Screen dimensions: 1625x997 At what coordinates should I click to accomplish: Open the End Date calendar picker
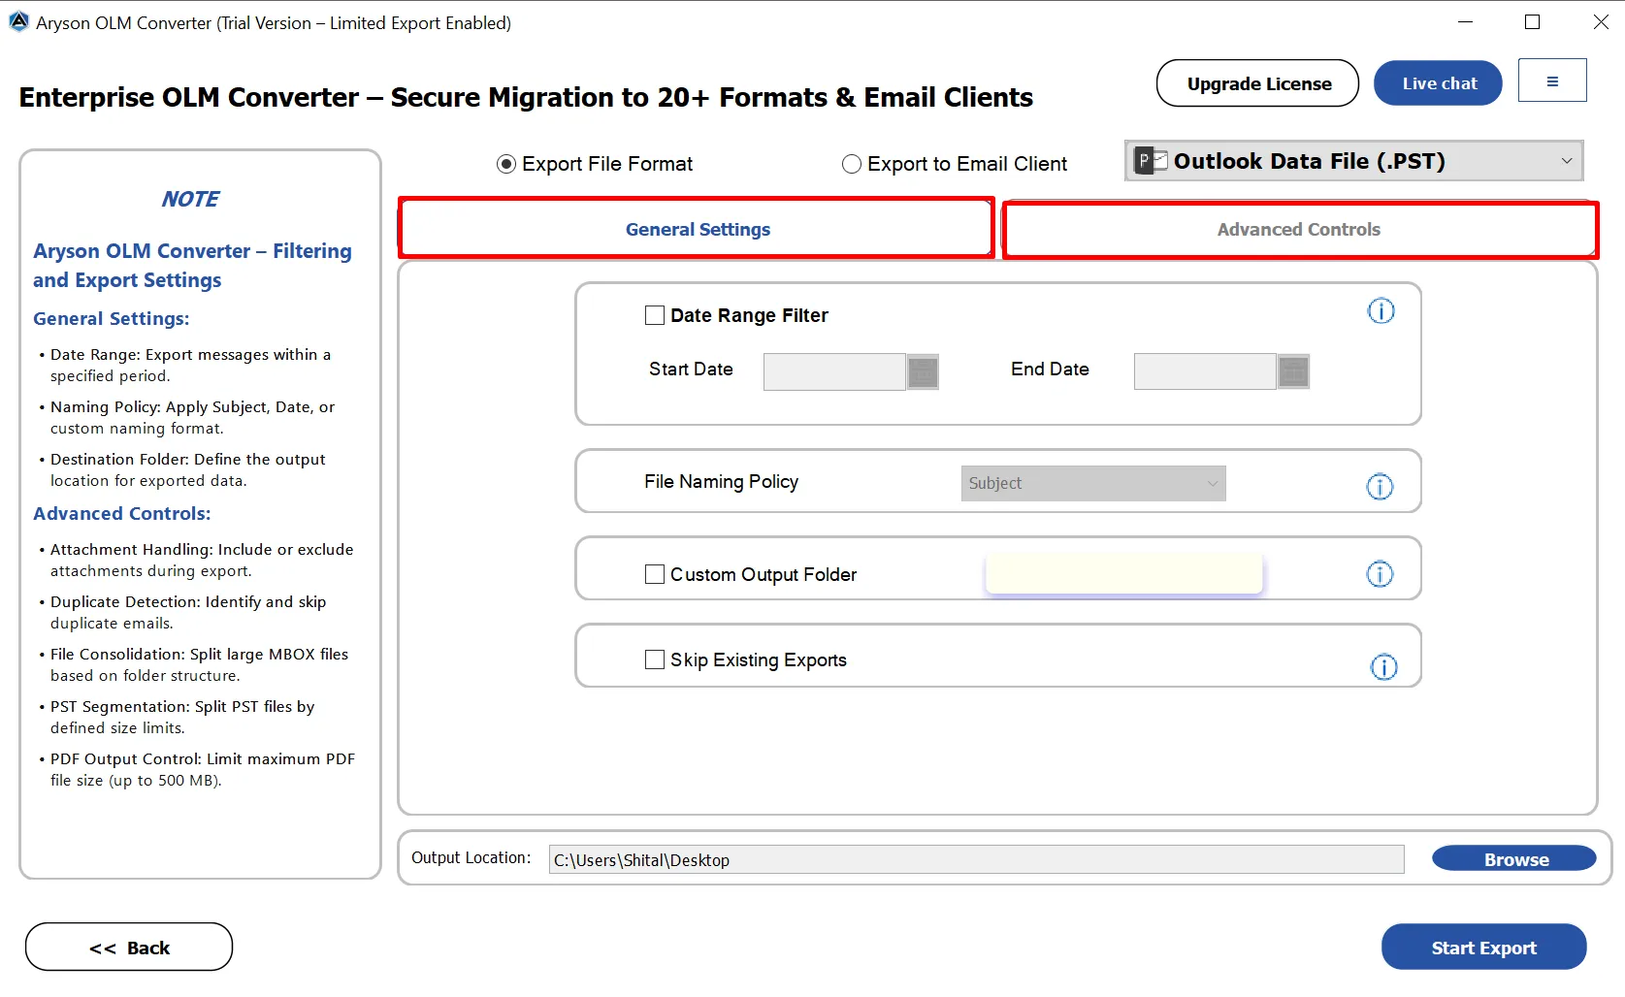coord(1293,371)
